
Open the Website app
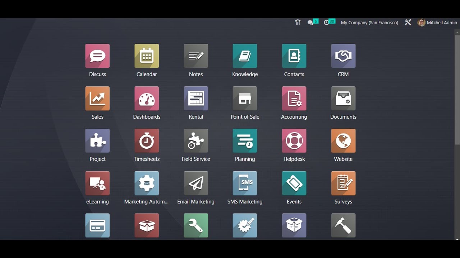point(343,141)
